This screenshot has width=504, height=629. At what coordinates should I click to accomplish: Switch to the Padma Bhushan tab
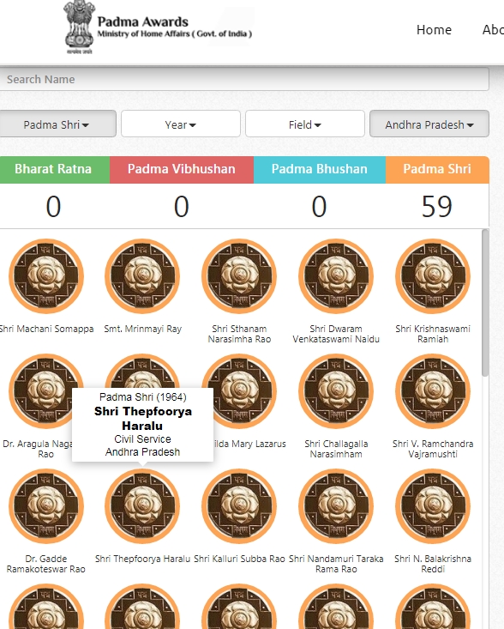tap(320, 169)
